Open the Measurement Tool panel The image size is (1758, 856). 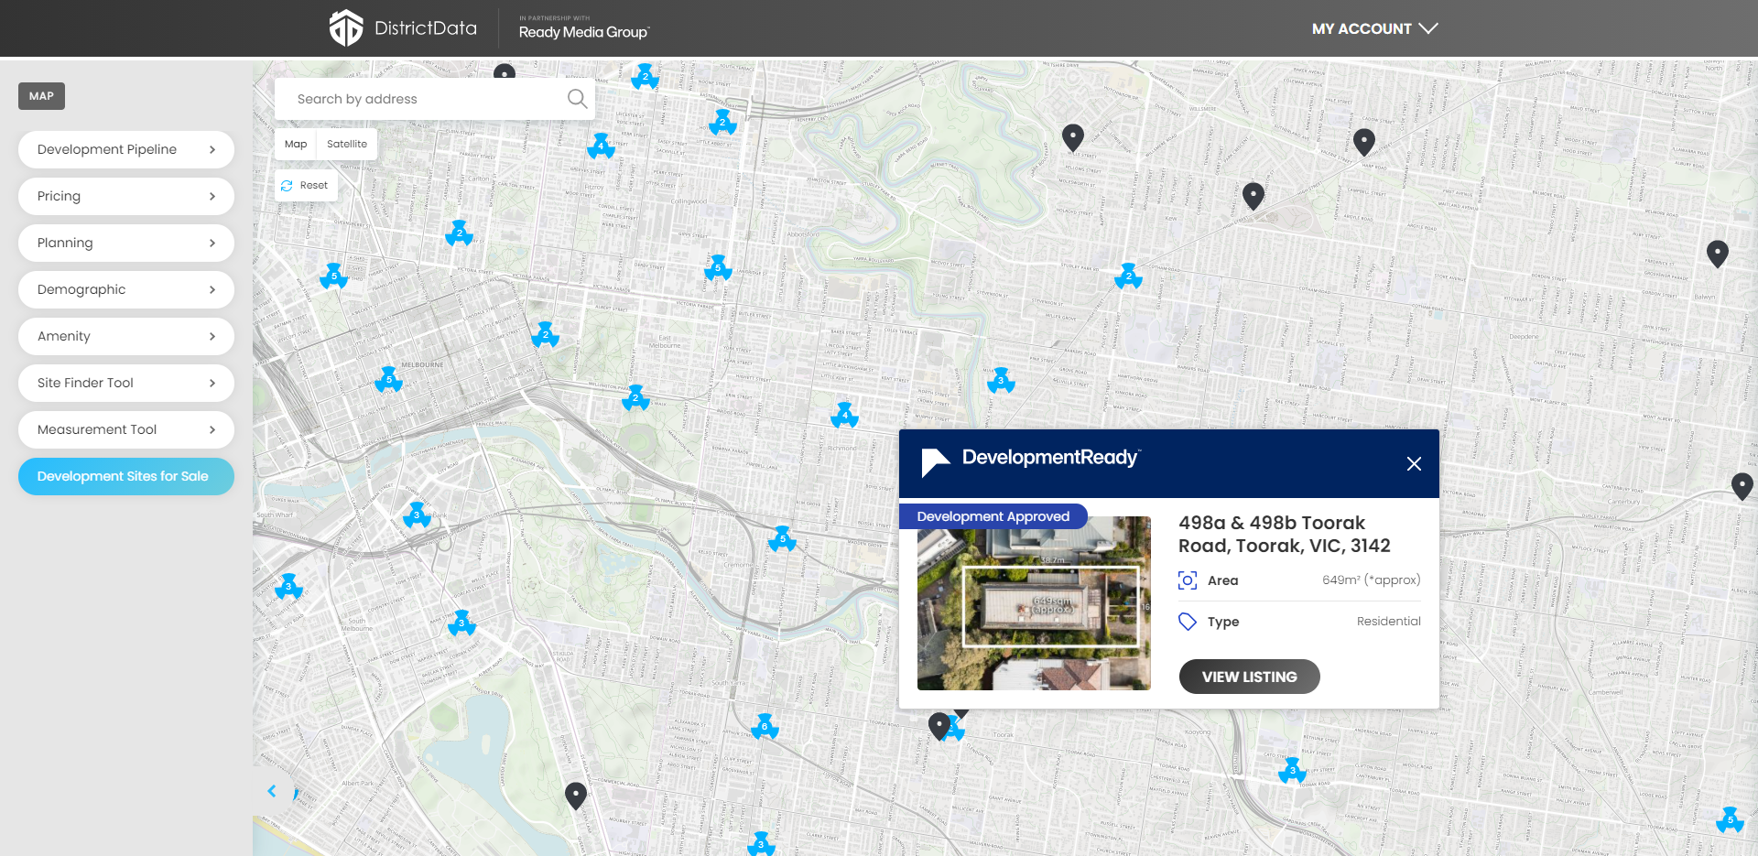coord(126,429)
